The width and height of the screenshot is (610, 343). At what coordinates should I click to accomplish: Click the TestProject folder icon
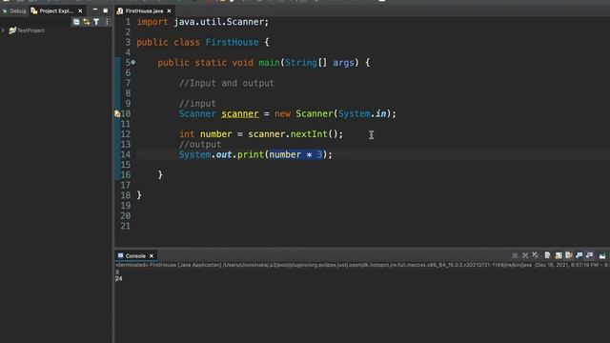[12, 30]
